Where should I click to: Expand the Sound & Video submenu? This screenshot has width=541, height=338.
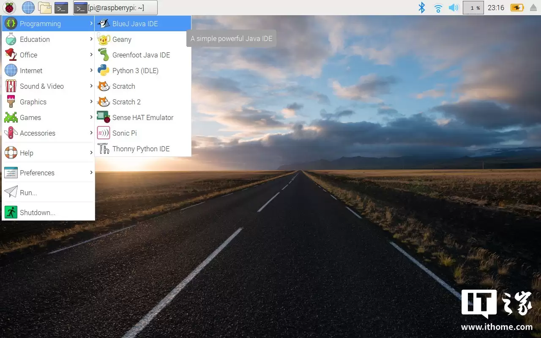pos(42,86)
